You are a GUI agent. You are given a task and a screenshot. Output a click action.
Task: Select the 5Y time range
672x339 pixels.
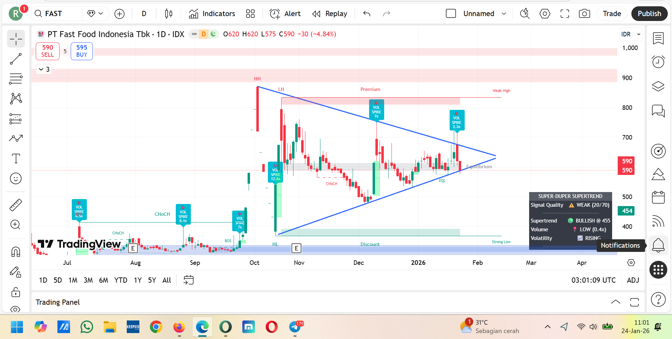152,280
